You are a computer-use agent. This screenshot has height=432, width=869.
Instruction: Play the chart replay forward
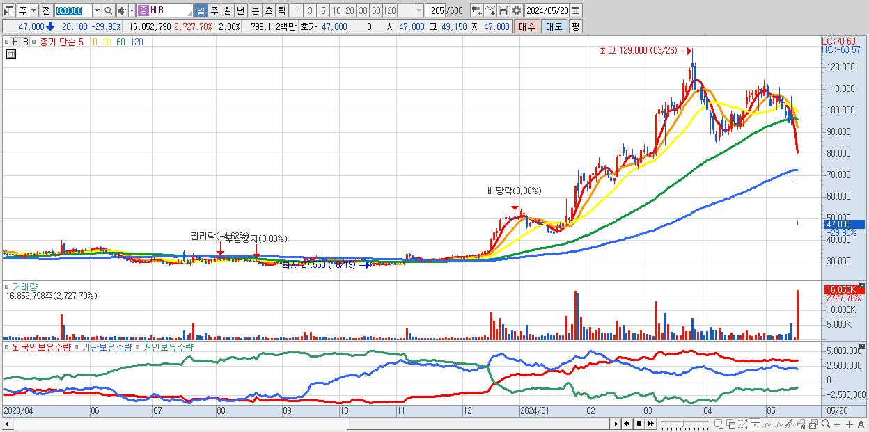click(616, 424)
